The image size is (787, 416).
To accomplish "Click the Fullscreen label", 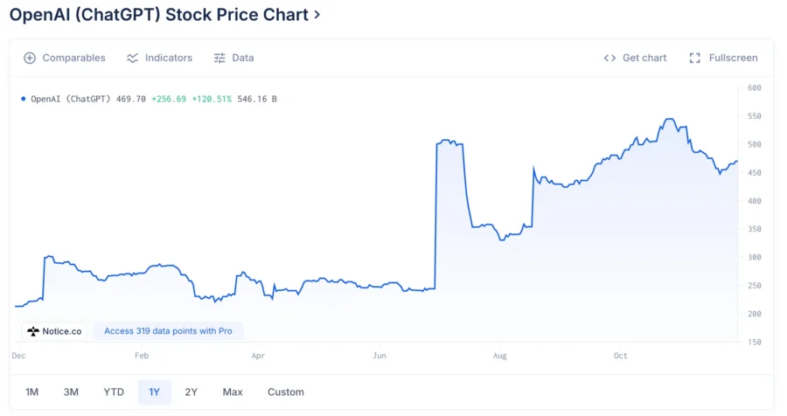I will point(734,59).
